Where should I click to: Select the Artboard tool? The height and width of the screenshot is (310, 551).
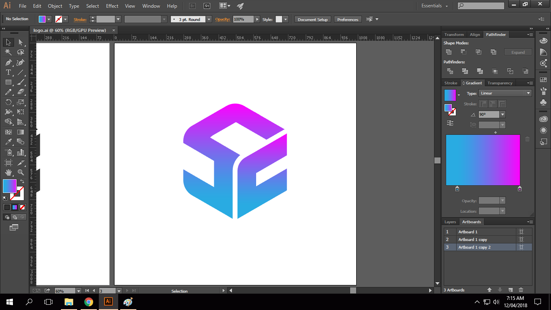(8, 162)
